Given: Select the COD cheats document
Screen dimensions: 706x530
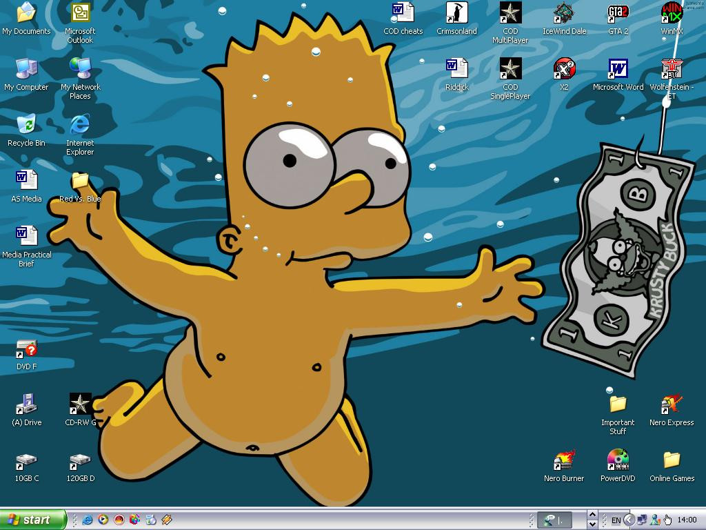Looking at the screenshot, I should (x=403, y=19).
